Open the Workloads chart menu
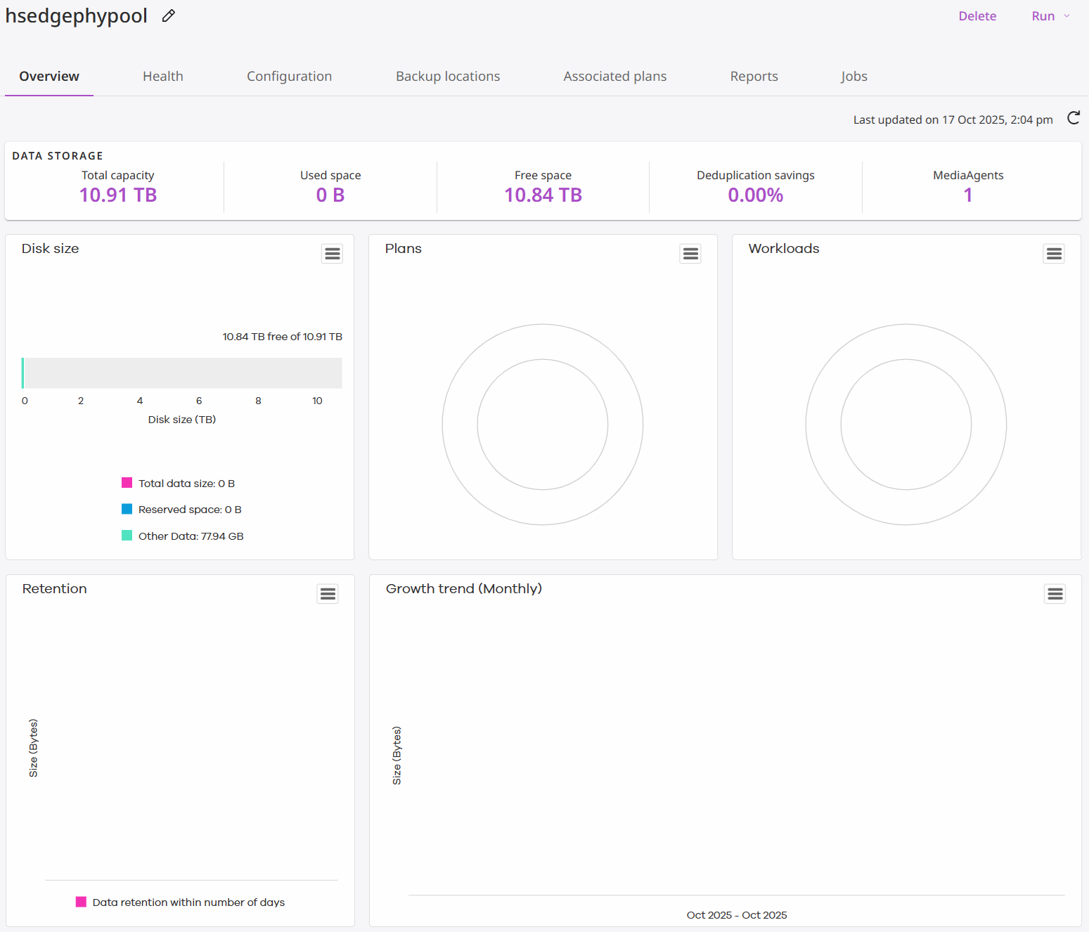The height and width of the screenshot is (932, 1089). pos(1053,253)
